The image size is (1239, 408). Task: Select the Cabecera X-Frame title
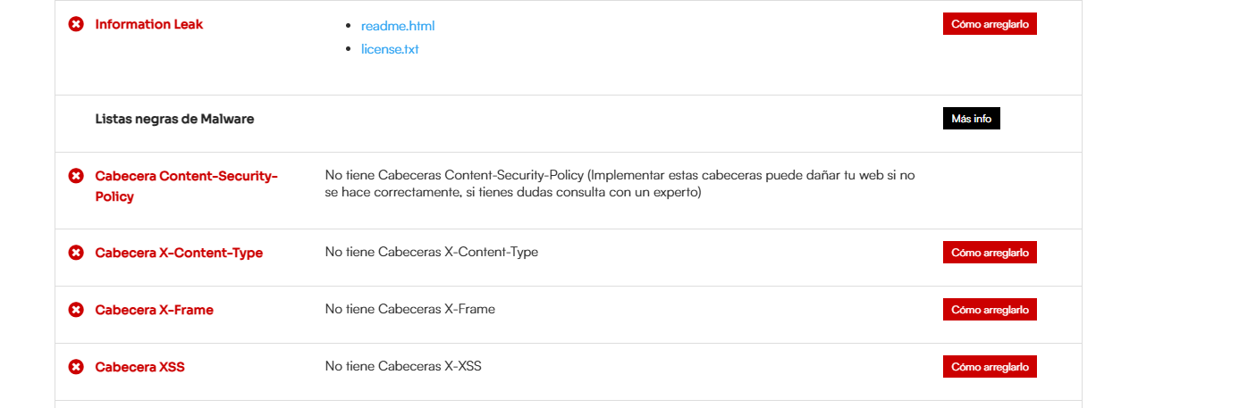pos(155,310)
